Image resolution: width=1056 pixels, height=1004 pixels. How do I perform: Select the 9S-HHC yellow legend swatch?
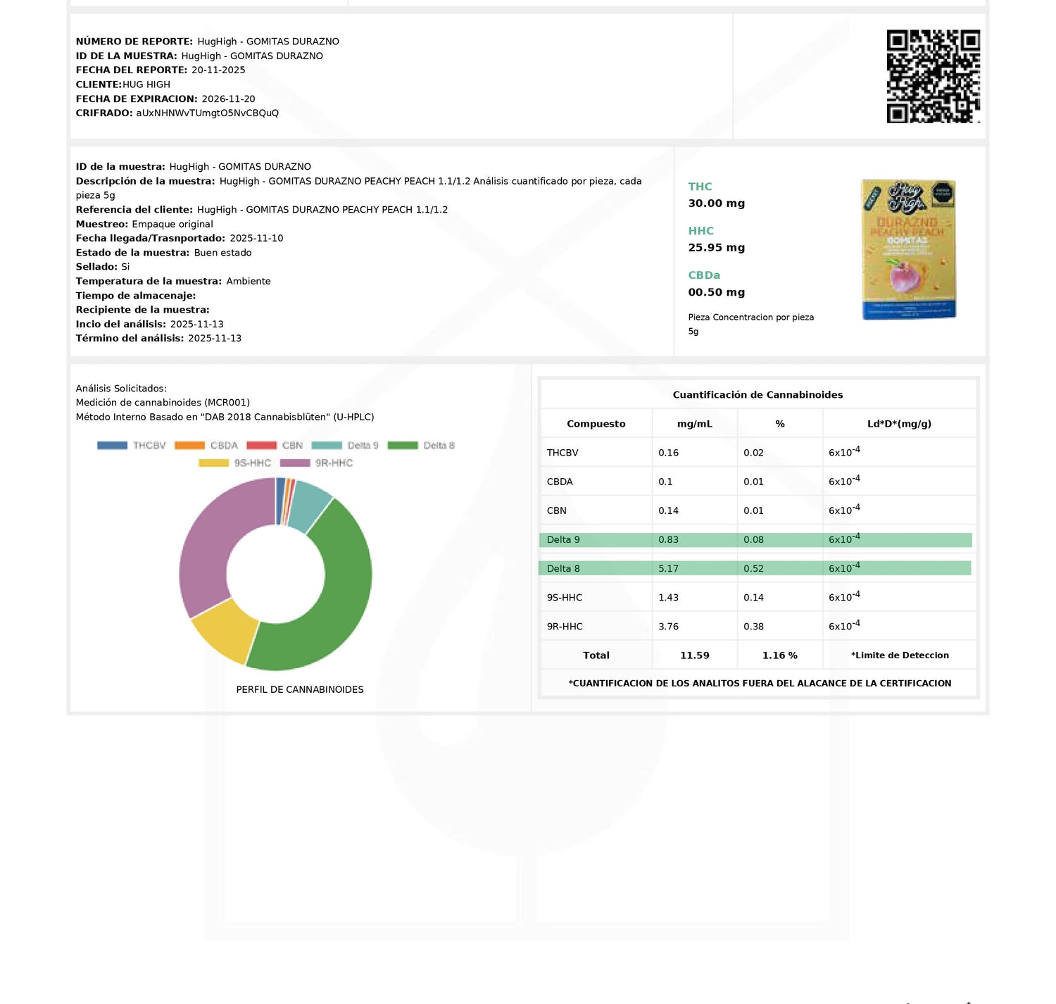213,463
